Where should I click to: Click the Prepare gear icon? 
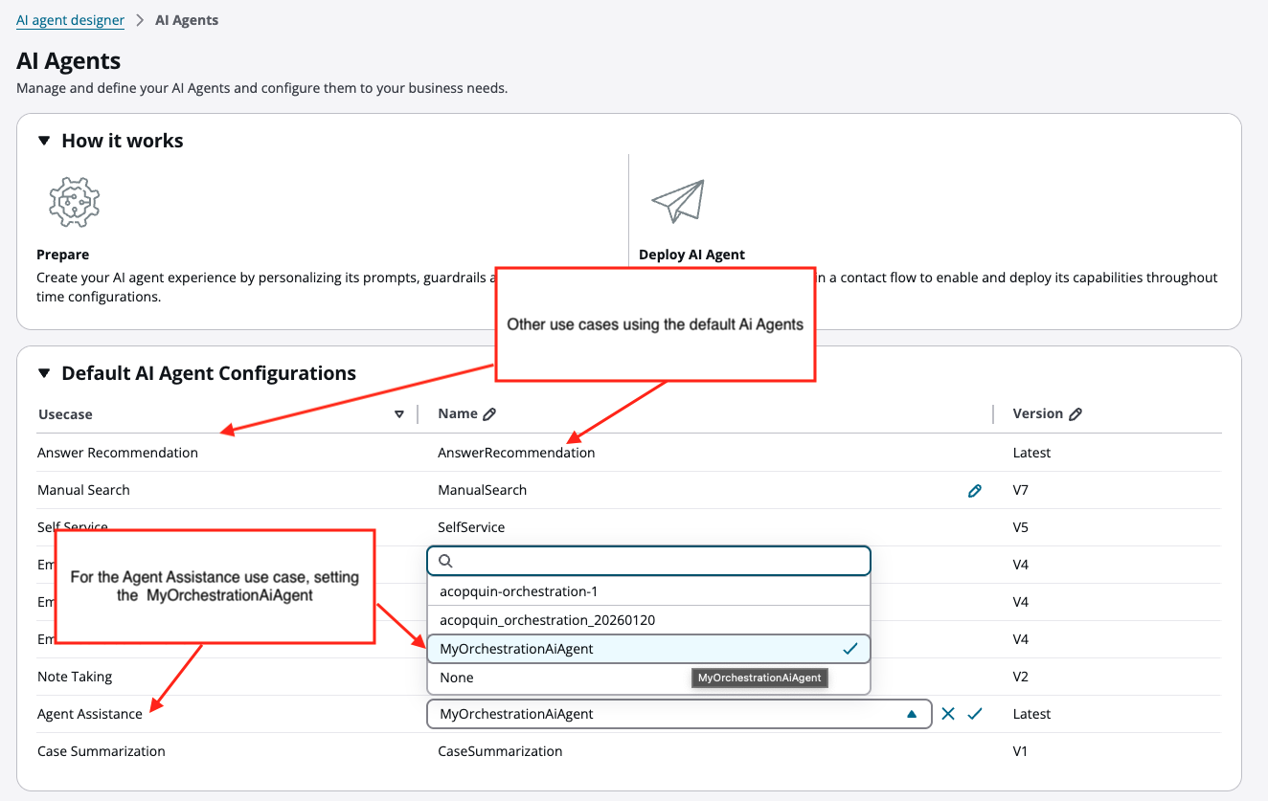[x=73, y=201]
